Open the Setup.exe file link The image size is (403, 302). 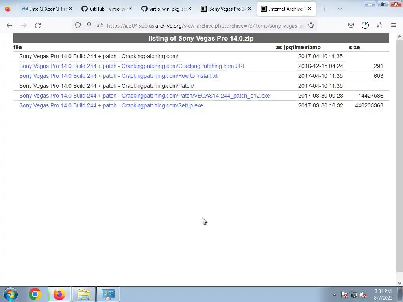point(111,105)
